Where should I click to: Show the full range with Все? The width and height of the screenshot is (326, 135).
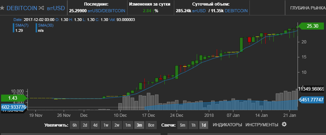pyautogui.click(x=151, y=125)
